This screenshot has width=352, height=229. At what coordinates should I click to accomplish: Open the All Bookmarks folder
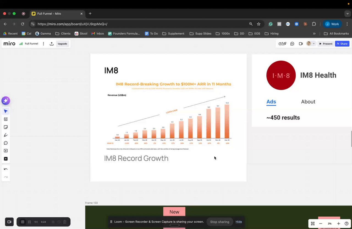pyautogui.click(x=336, y=34)
